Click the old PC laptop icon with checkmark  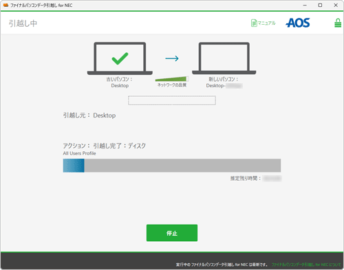pyautogui.click(x=120, y=58)
